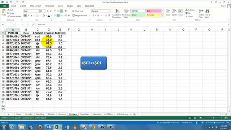Click the Paste clipboard icon

pyautogui.click(x=4, y=12)
